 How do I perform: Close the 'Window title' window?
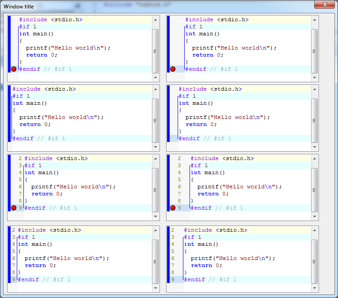pyautogui.click(x=325, y=4)
